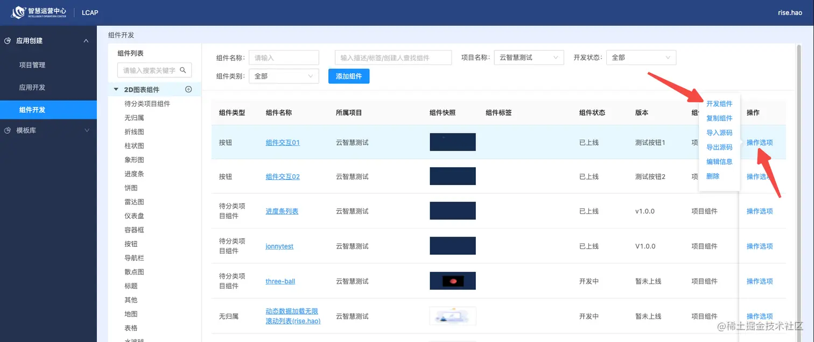This screenshot has width=814, height=342.
Task: Choose 导出源码 from the popup menu
Action: click(719, 147)
